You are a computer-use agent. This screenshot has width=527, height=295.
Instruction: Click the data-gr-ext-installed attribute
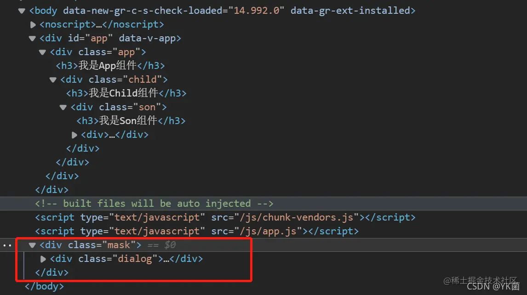tap(350, 11)
